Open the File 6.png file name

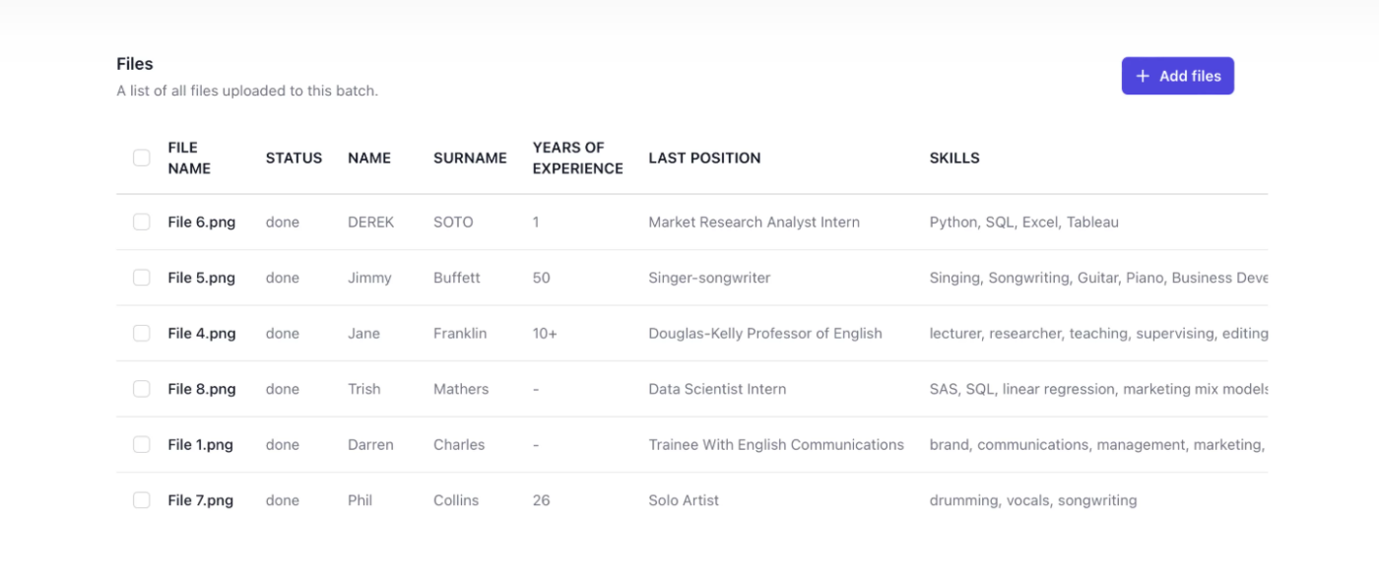[202, 222]
